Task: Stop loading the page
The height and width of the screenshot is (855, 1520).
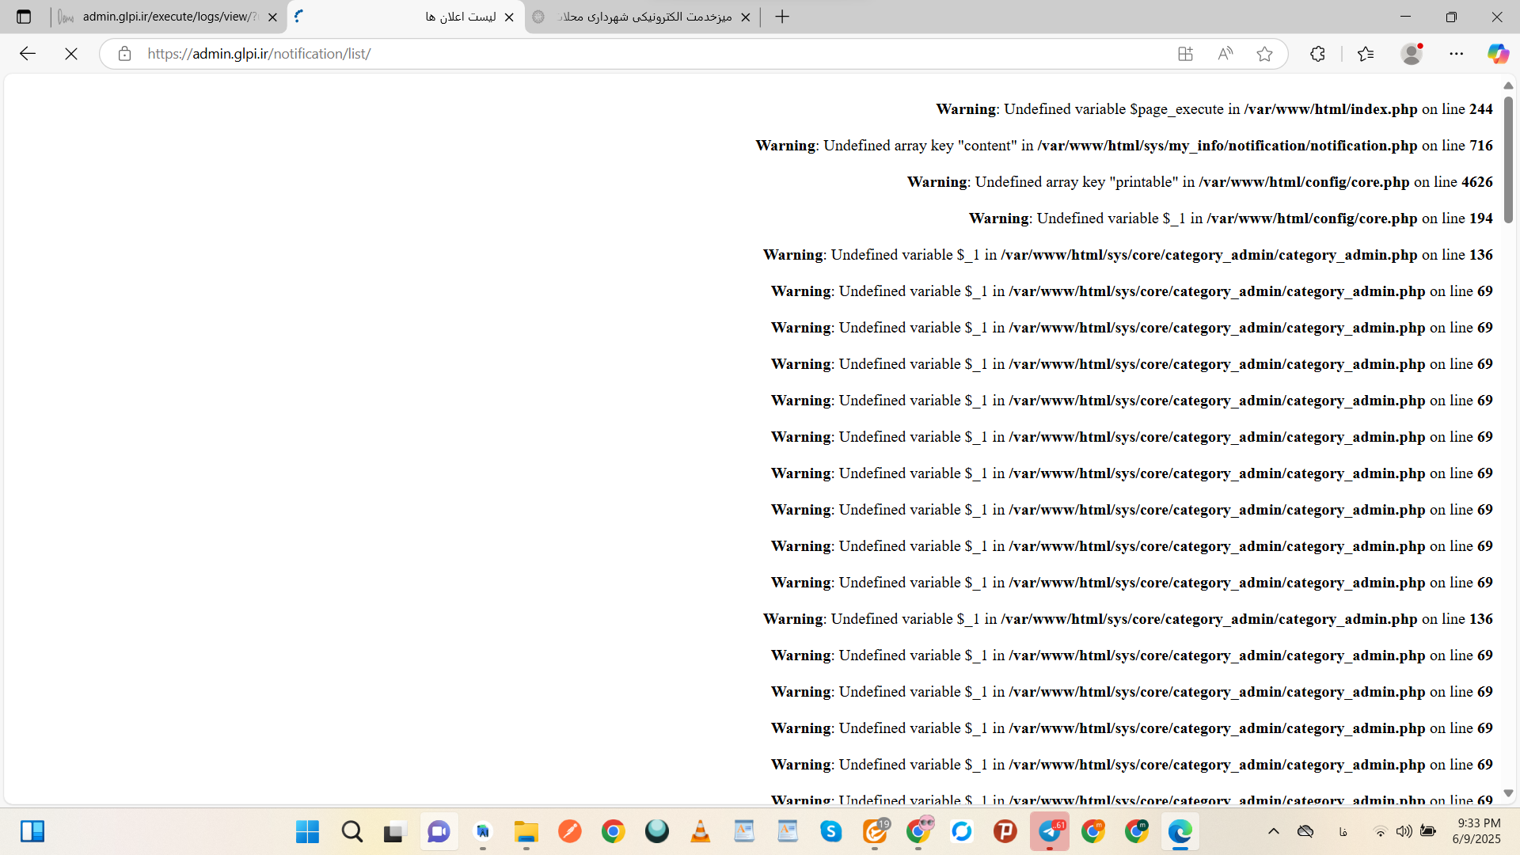Action: click(71, 54)
